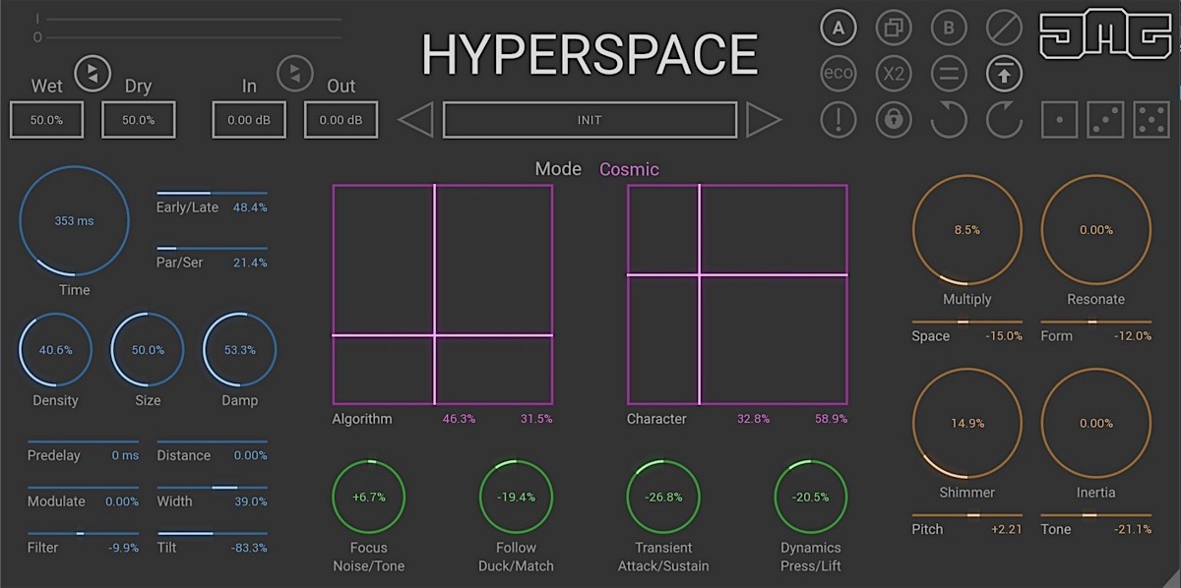
Task: Click inside the Character XY pad
Action: coord(737,294)
